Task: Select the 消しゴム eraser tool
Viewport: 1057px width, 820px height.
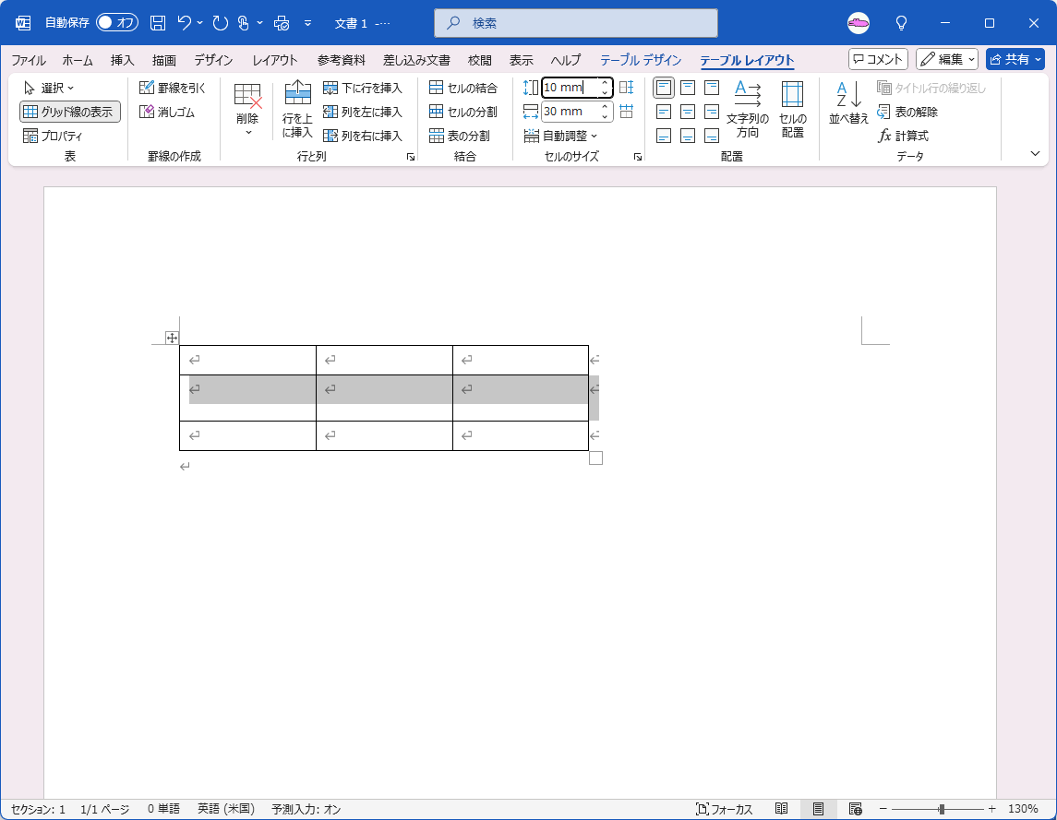Action: click(167, 112)
